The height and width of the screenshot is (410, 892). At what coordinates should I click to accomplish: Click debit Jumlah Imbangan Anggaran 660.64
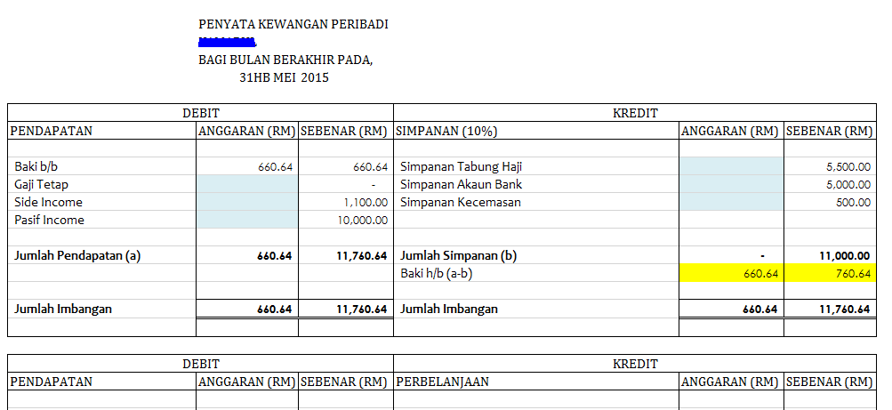click(x=274, y=310)
